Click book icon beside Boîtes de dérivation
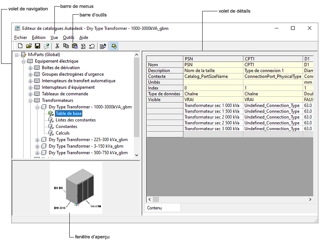This screenshot has height=244, width=330. (37, 67)
